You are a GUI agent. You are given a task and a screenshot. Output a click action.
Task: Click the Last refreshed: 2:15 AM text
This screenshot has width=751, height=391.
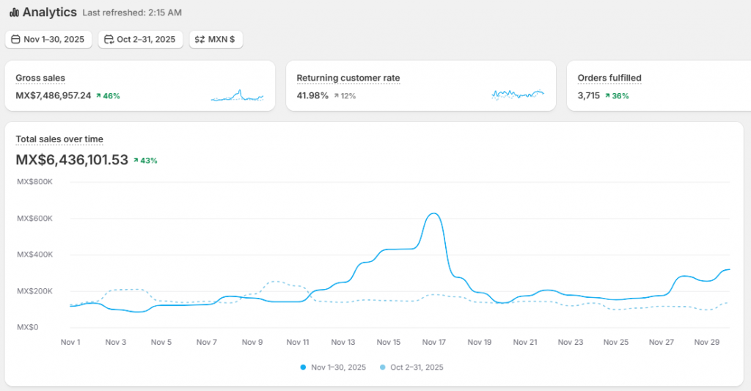click(132, 13)
